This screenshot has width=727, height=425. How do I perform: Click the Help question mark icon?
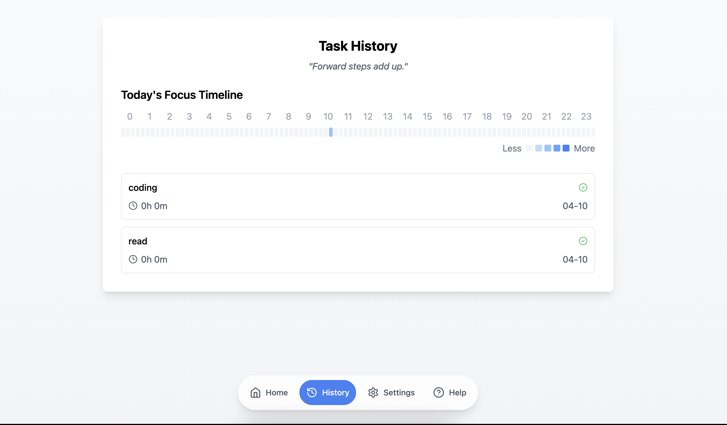click(x=438, y=393)
